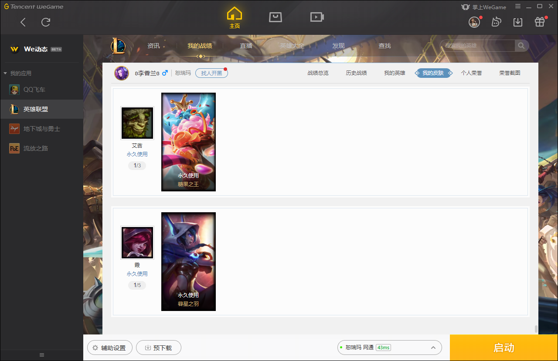558x361 pixels.
Task: Open the 主页 home icon
Action: pos(235,18)
